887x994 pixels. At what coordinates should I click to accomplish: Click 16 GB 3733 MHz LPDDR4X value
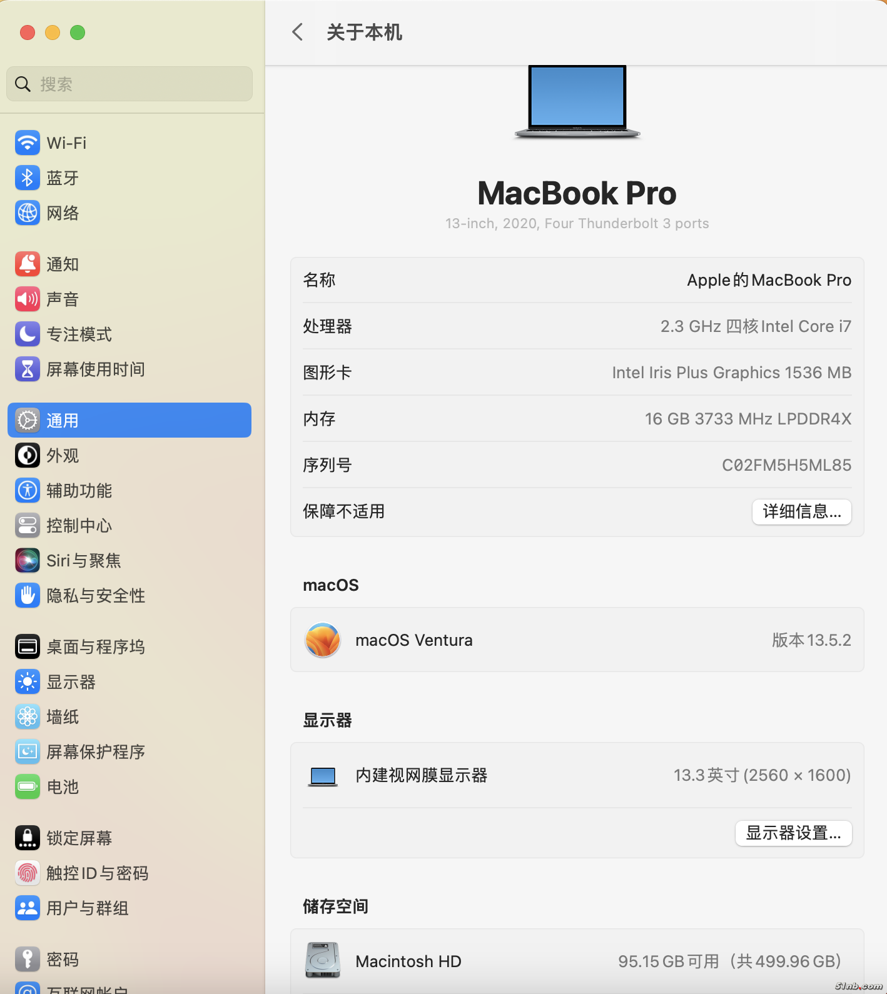(748, 419)
